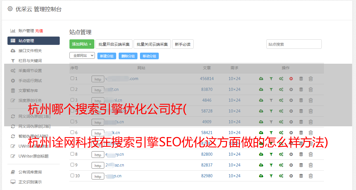Enable the row 10 checkbox

tap(72, 176)
